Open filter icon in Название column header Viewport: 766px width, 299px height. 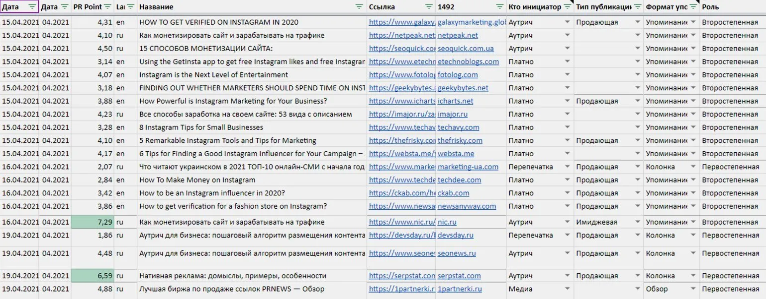pyautogui.click(x=359, y=7)
